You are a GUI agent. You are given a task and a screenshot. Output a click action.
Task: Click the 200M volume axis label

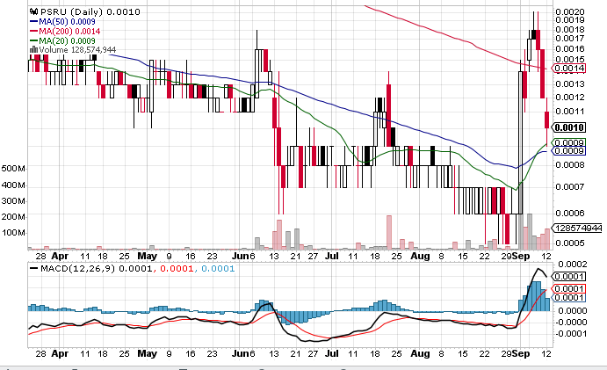click(13, 216)
